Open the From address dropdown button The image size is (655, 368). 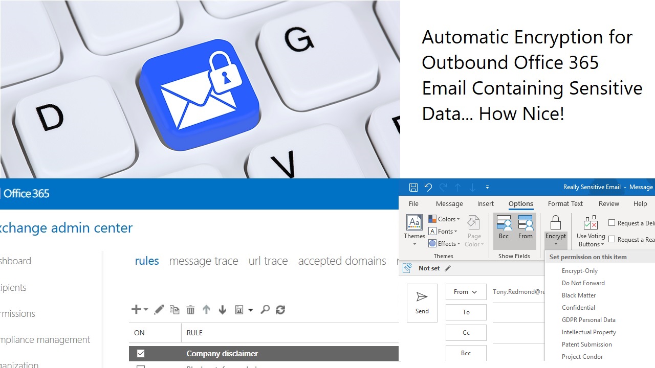466,291
